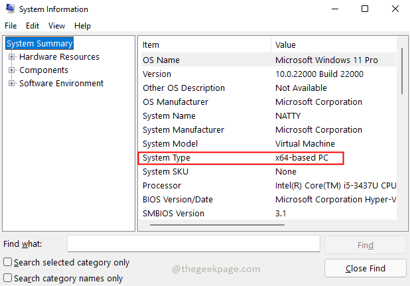This screenshot has height=286, width=410.
Task: Click the System Information app icon in title bar
Action: (10, 9)
